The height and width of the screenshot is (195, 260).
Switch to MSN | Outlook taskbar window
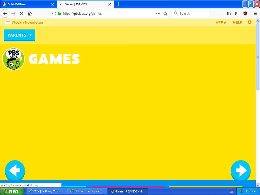[46, 191]
